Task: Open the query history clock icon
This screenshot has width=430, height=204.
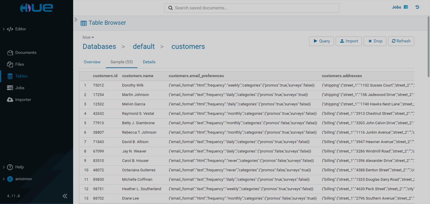Action: coord(417,7)
